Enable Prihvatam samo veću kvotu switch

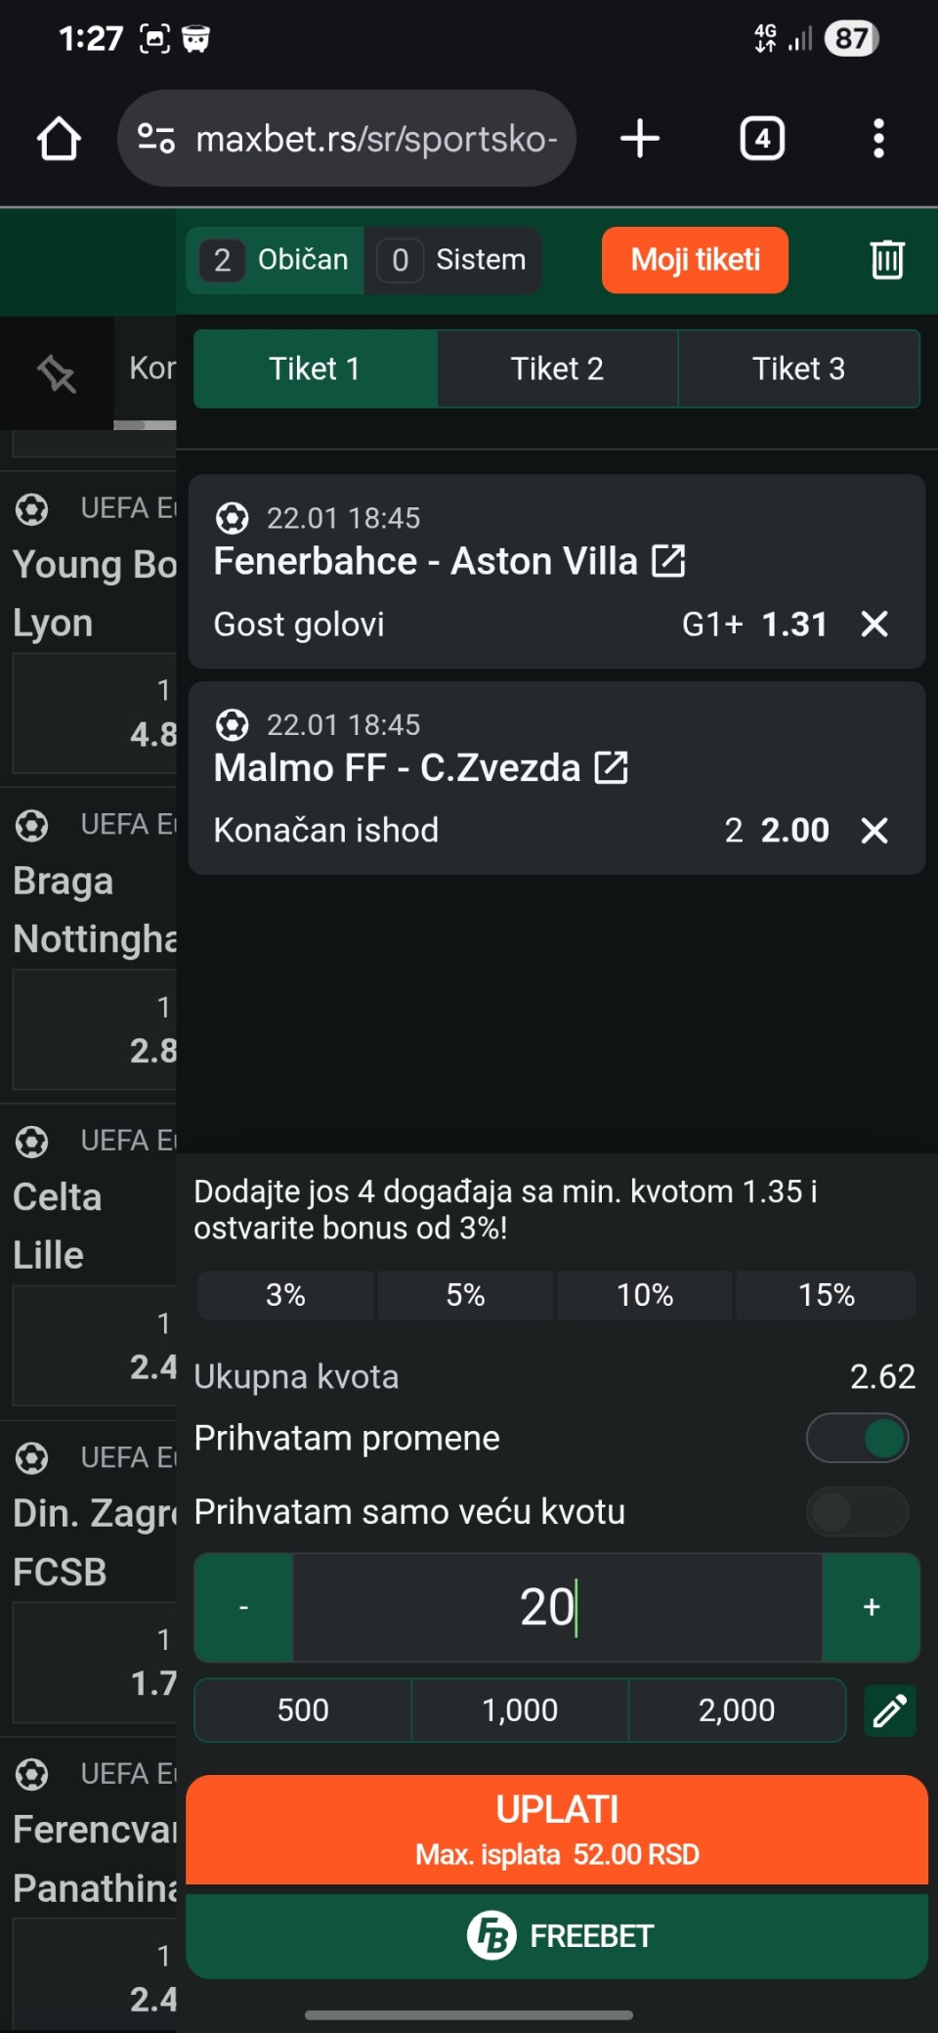pos(857,1512)
